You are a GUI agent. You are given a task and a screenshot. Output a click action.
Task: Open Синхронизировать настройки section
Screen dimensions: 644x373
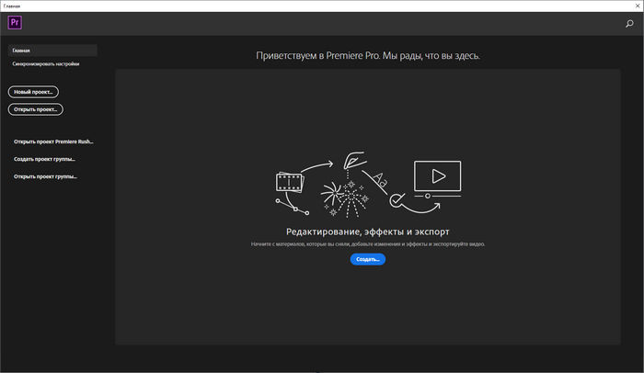coord(46,64)
